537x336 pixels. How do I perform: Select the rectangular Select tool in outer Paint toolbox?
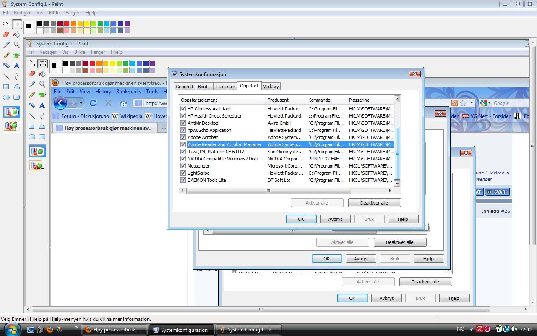coord(17,24)
